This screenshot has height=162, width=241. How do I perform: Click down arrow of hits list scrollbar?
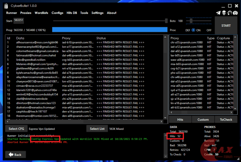235,109
